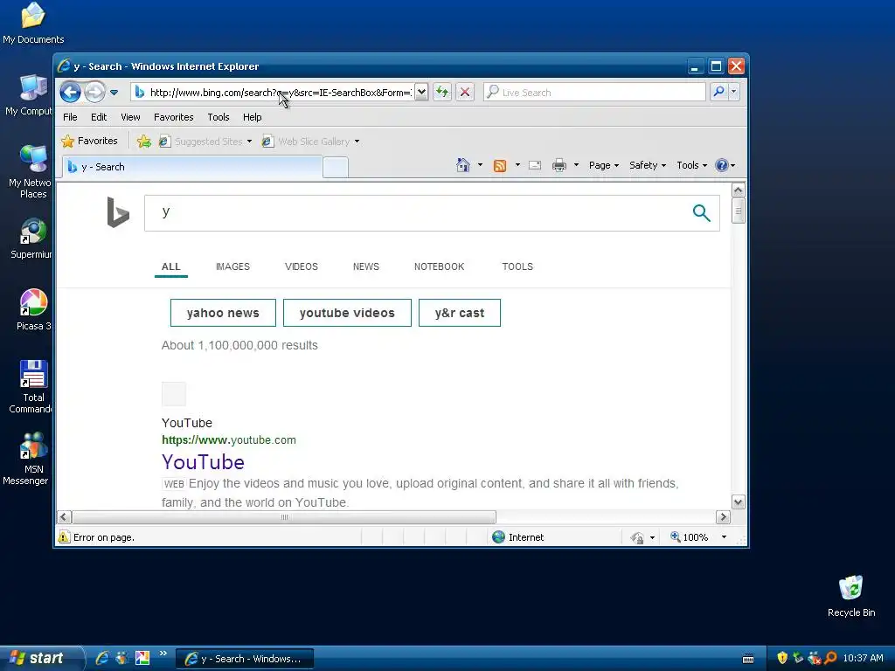Select the ALL results tab

[170, 267]
